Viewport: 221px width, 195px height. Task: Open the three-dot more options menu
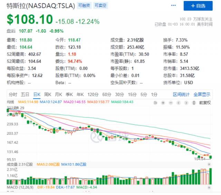(173, 6)
